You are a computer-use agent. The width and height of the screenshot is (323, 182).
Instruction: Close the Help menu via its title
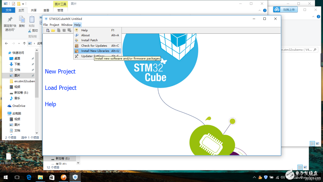coord(77,25)
